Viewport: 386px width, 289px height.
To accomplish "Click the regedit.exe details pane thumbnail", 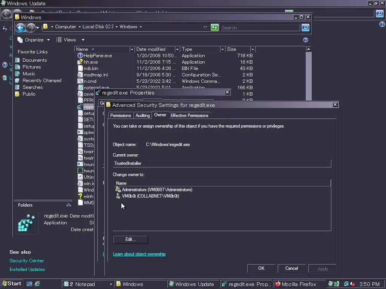I will coord(27,223).
